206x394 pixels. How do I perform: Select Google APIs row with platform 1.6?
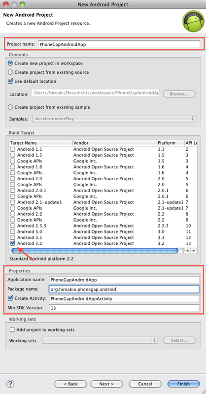[x=103, y=173]
